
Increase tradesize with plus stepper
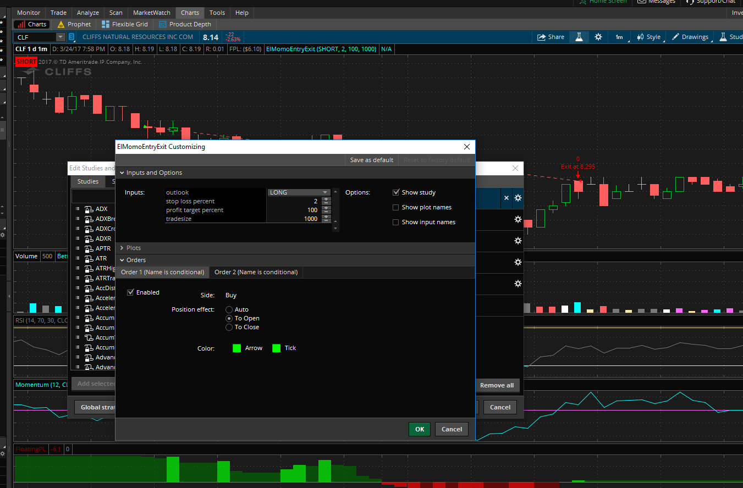point(327,217)
